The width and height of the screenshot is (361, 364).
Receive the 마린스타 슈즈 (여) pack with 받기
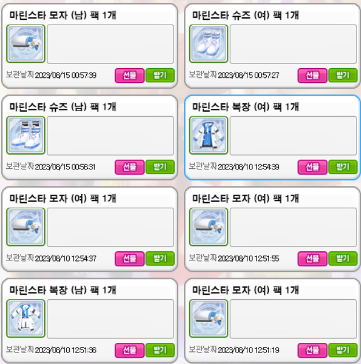pyautogui.click(x=343, y=75)
